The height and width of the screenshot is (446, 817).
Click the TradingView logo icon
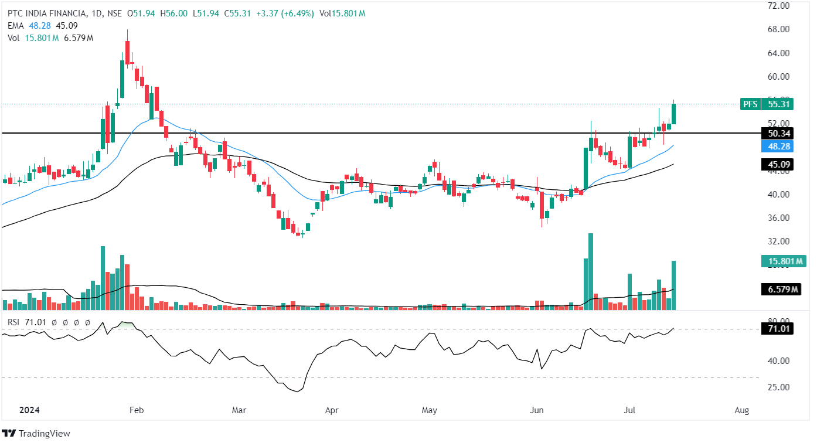pyautogui.click(x=9, y=434)
